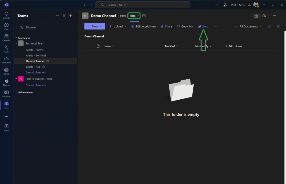
Task: Open the Calendar app icon
Action: pyautogui.click(x=6, y=38)
